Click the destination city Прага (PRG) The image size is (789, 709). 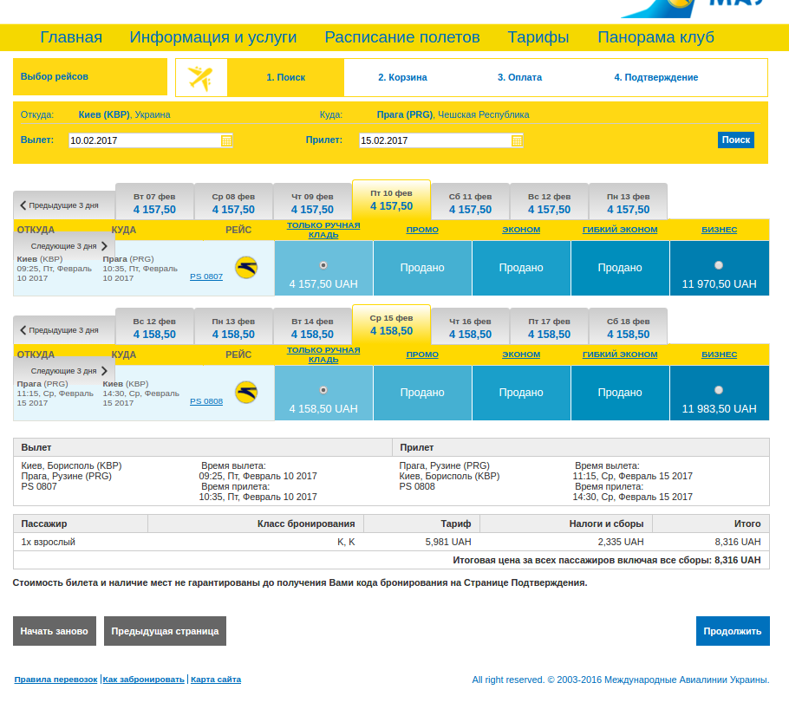tap(405, 114)
